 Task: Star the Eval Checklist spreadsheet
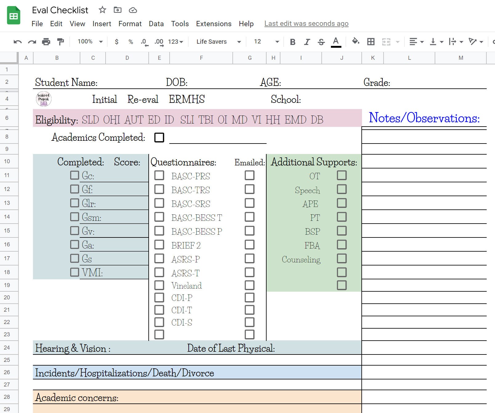(102, 10)
